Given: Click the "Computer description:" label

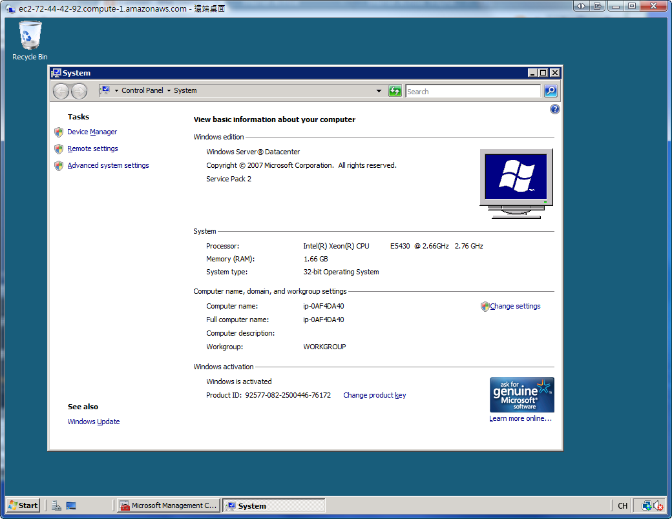Looking at the screenshot, I should [240, 333].
